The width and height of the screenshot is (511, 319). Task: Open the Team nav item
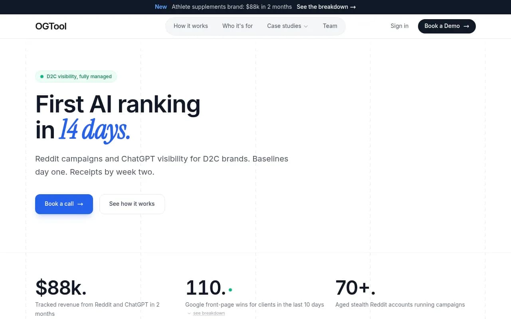pyautogui.click(x=330, y=26)
